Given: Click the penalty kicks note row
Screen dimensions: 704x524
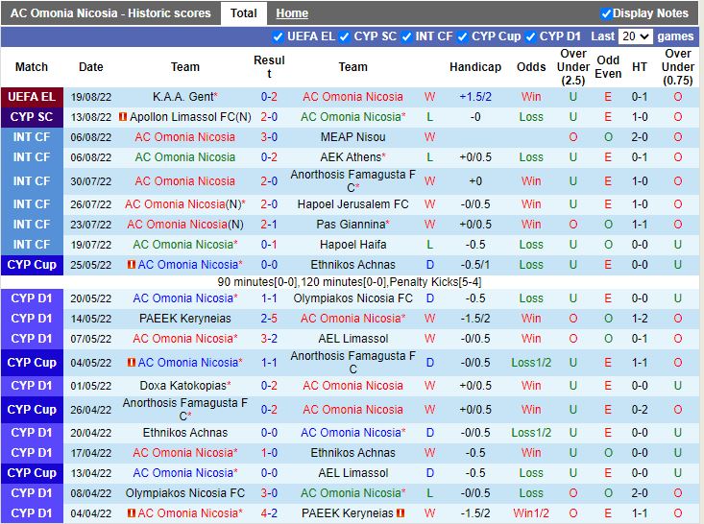Looking at the screenshot, I should click(350, 282).
